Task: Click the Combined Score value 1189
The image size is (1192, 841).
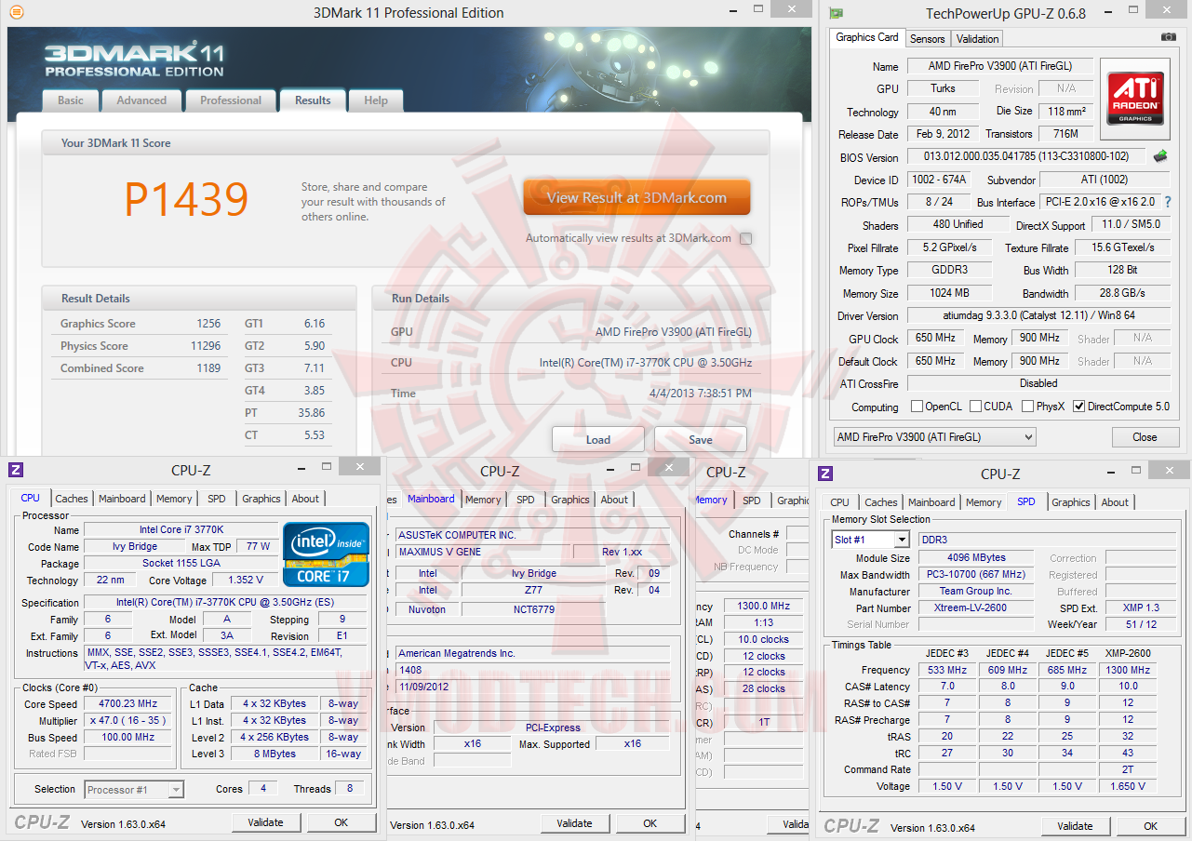Action: pos(208,368)
